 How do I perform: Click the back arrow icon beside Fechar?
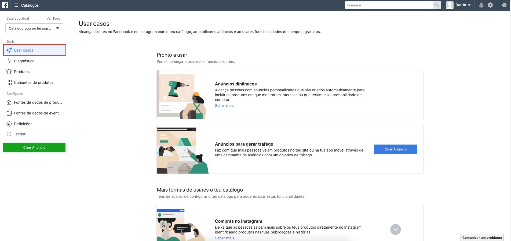[x=9, y=134]
